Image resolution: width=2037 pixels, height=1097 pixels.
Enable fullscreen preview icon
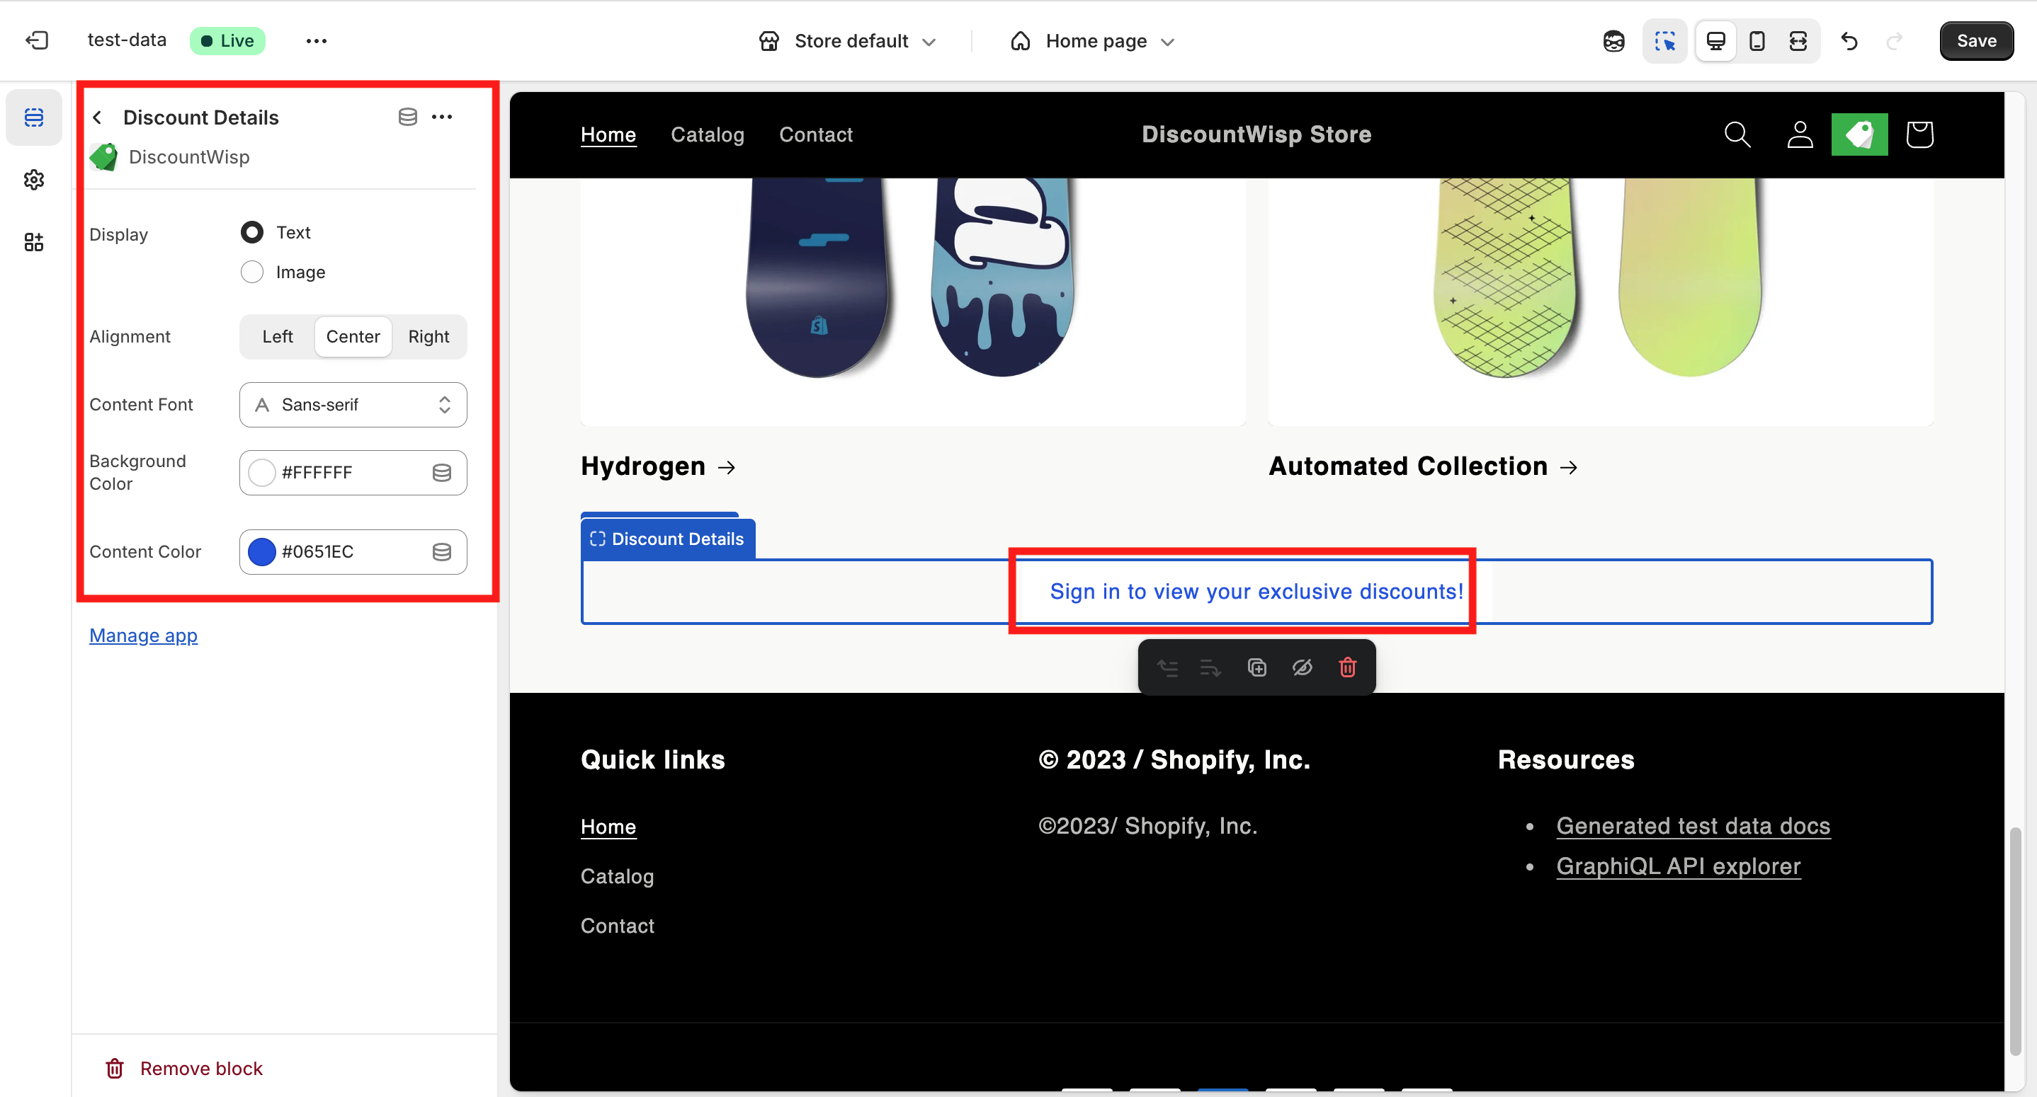[x=1798, y=41]
